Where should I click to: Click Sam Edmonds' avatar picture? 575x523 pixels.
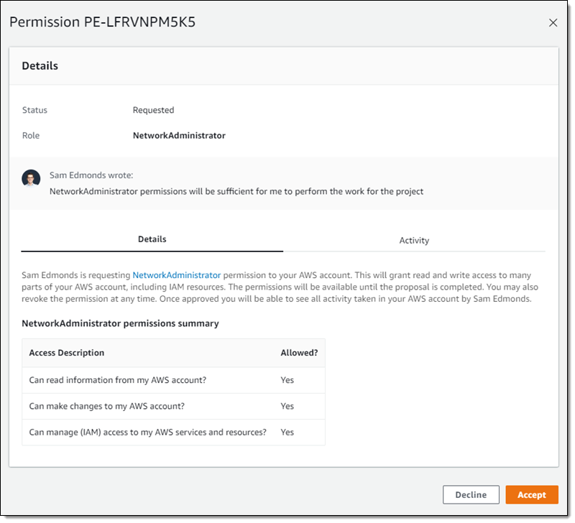(x=31, y=178)
